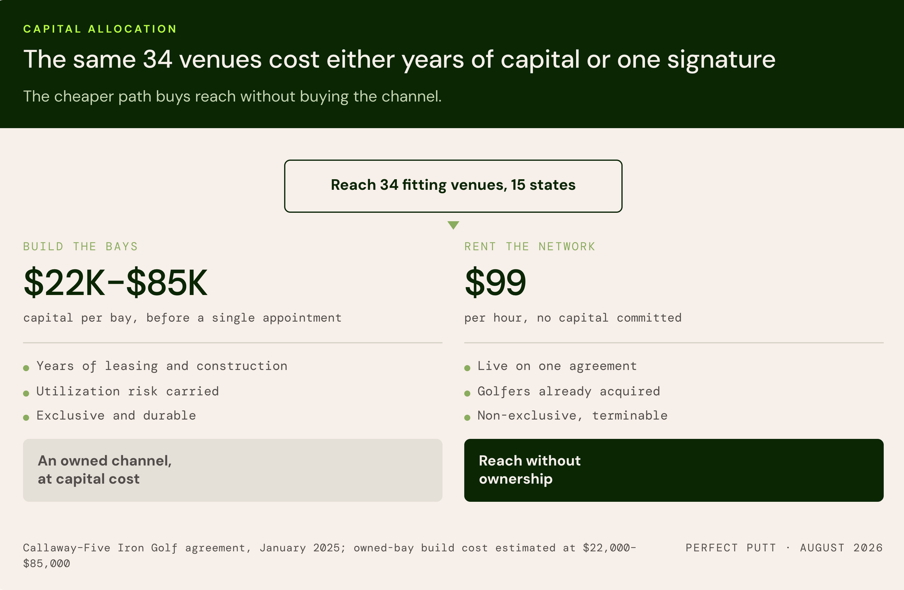This screenshot has width=904, height=590.
Task: Click the green downward triangle arrow
Action: tap(453, 225)
